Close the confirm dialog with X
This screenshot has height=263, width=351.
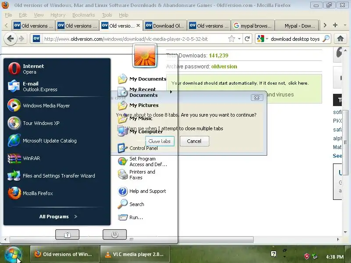(257, 97)
